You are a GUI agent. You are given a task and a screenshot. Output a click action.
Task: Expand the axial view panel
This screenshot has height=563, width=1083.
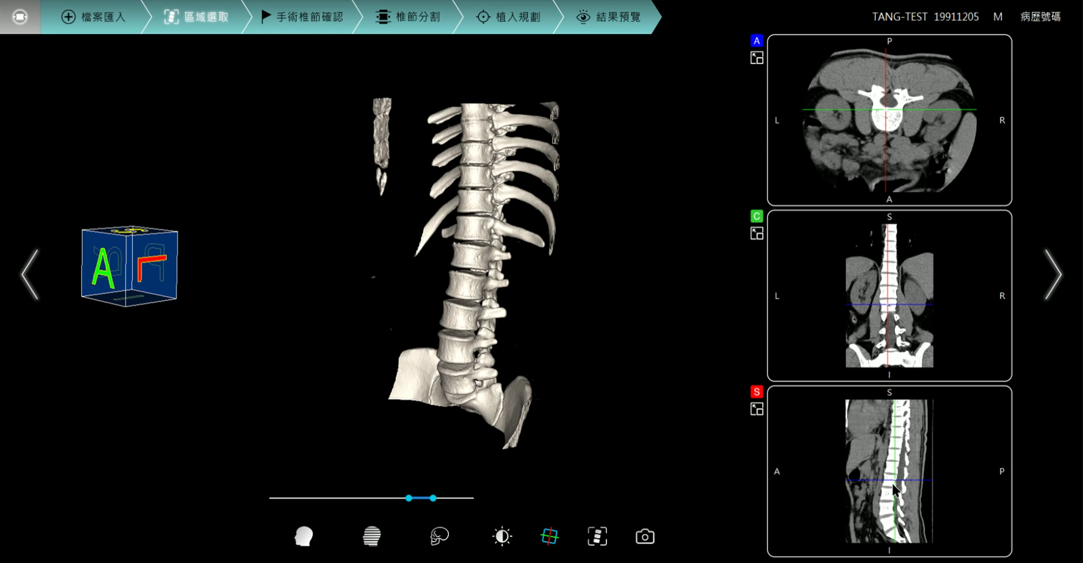click(756, 58)
